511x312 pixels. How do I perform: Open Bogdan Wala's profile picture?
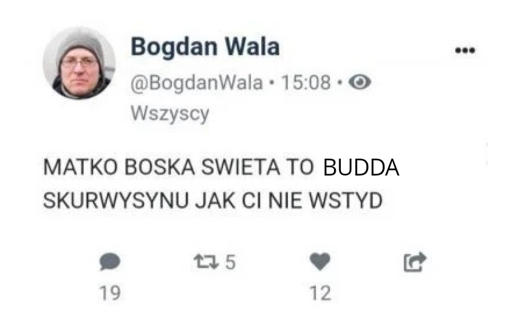pos(79,63)
